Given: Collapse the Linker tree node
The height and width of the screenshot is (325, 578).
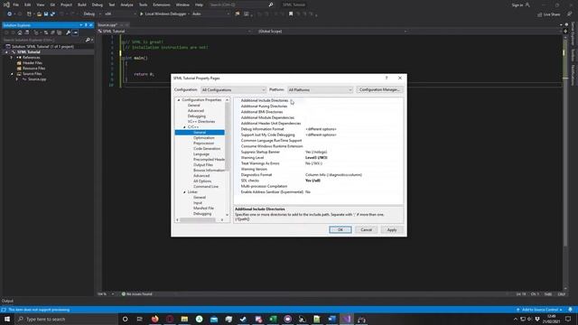Looking at the screenshot, I should coord(184,192).
